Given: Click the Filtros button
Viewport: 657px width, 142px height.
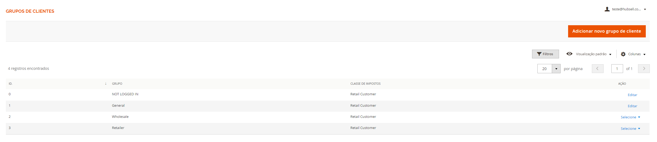Looking at the screenshot, I should pyautogui.click(x=545, y=54).
